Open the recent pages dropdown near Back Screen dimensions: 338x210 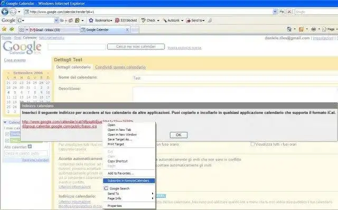19,12
